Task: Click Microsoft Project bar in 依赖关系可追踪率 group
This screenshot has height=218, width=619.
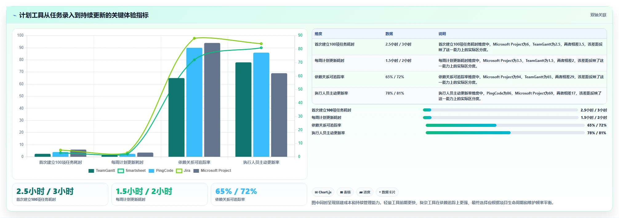Action: (212, 100)
